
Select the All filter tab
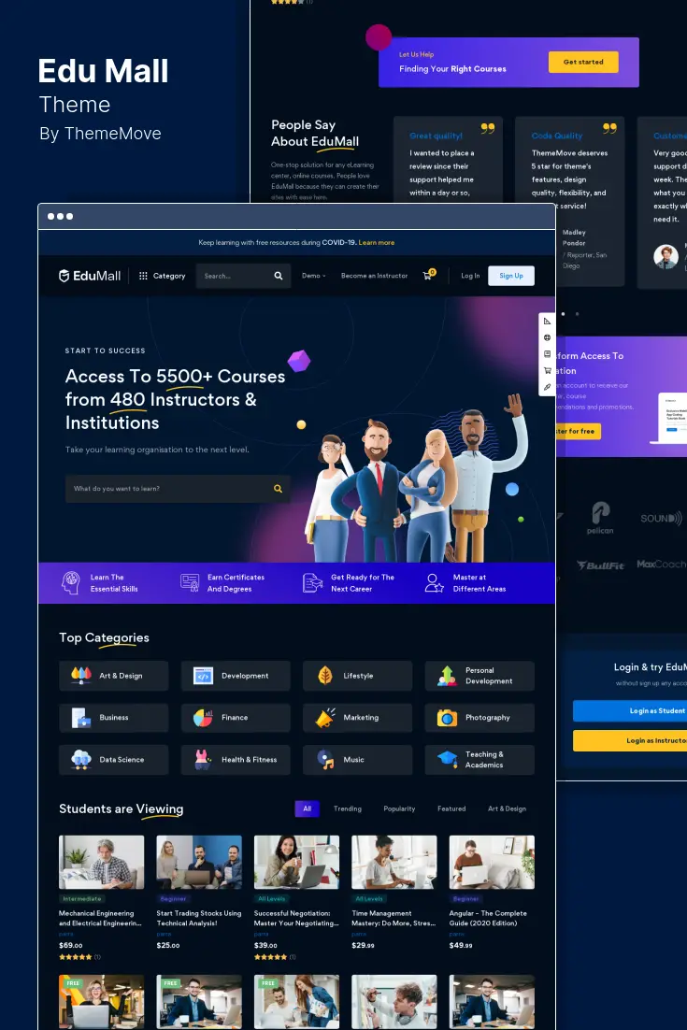(307, 808)
